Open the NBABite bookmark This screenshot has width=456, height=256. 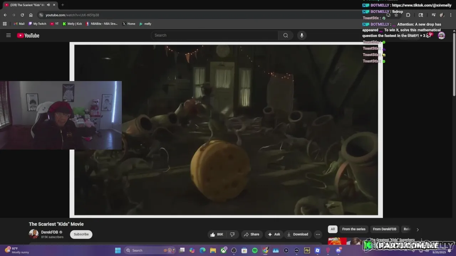click(102, 24)
